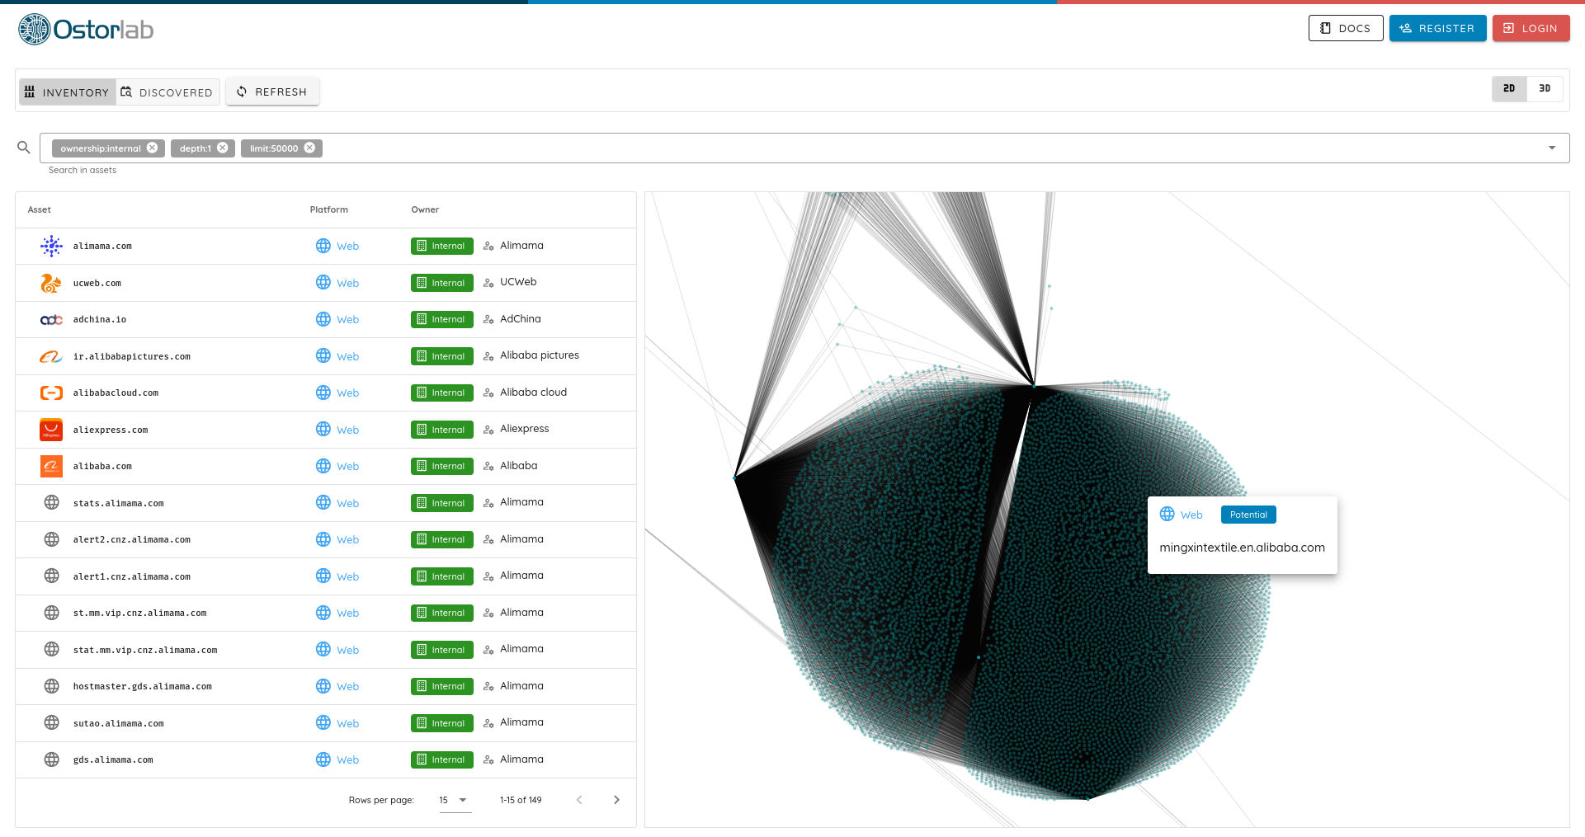1585x837 pixels.
Task: Click the ucweb.com asset icon
Action: coord(51,283)
